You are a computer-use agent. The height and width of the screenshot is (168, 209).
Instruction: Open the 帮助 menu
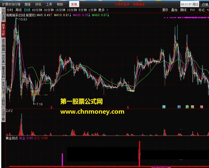point(60,4)
